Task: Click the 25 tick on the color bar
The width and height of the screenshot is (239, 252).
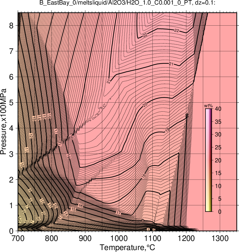Action: pyautogui.click(x=218, y=147)
